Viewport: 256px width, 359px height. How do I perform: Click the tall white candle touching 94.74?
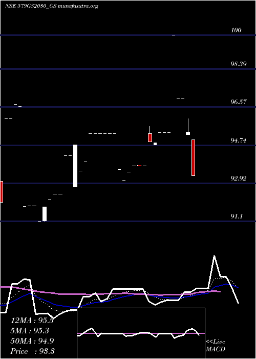coord(75,166)
